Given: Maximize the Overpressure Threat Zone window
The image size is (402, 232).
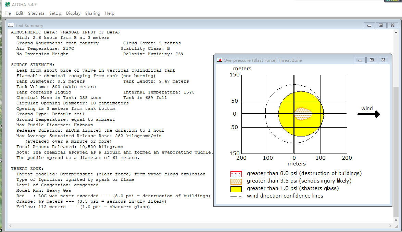Looking at the screenshot, I should coord(372,60).
